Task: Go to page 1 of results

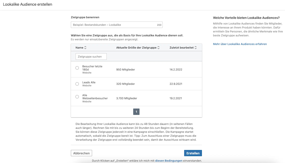Action: tap(136, 112)
